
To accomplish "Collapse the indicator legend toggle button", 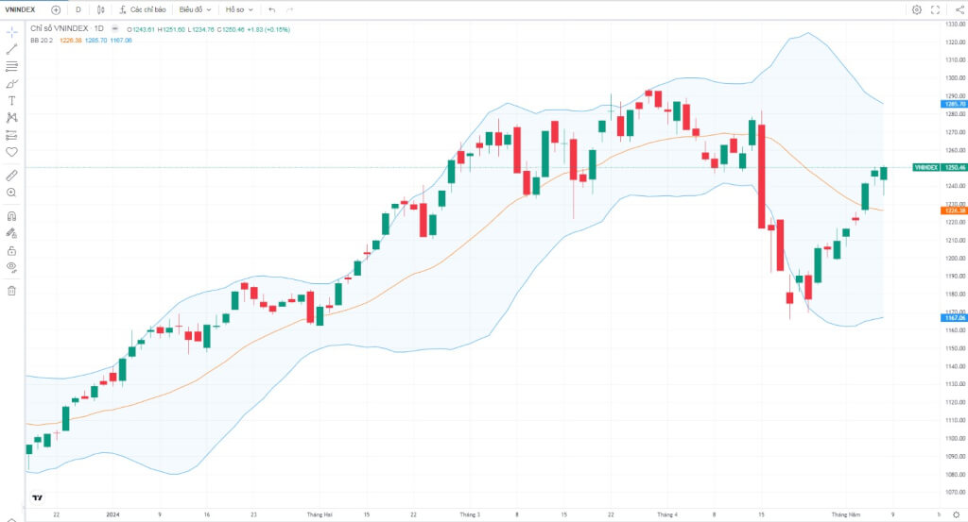I will pyautogui.click(x=114, y=29).
